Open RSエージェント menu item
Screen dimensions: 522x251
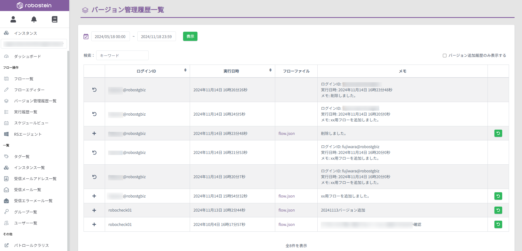(x=28, y=134)
